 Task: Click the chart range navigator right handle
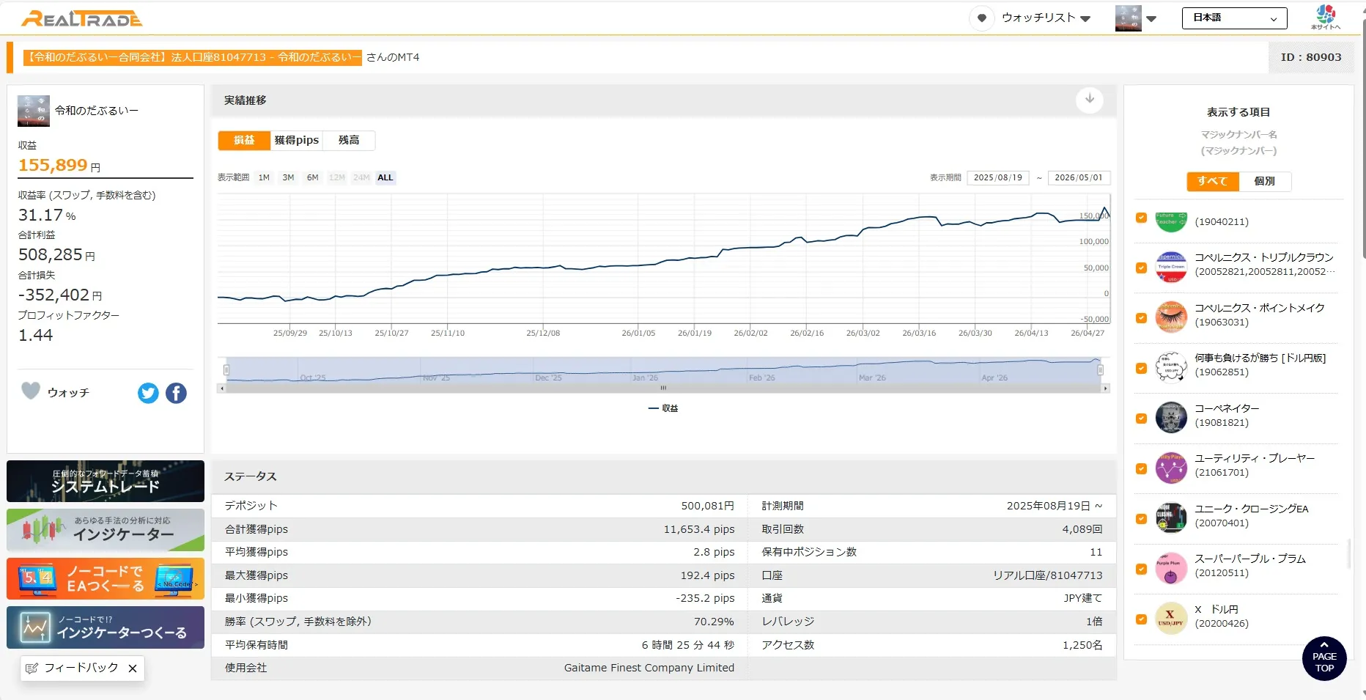[x=1100, y=370]
